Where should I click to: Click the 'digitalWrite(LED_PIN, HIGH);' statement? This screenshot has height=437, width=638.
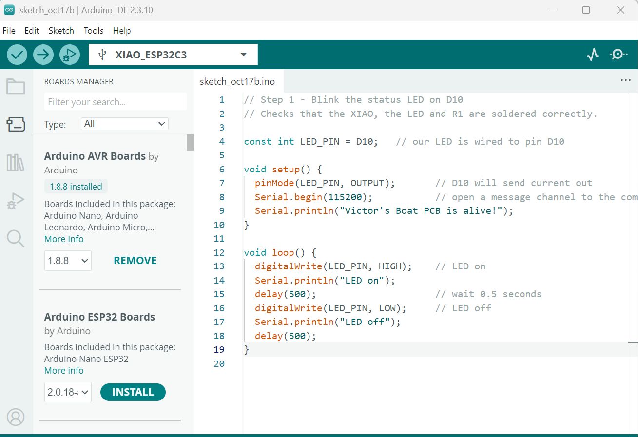coord(333,266)
